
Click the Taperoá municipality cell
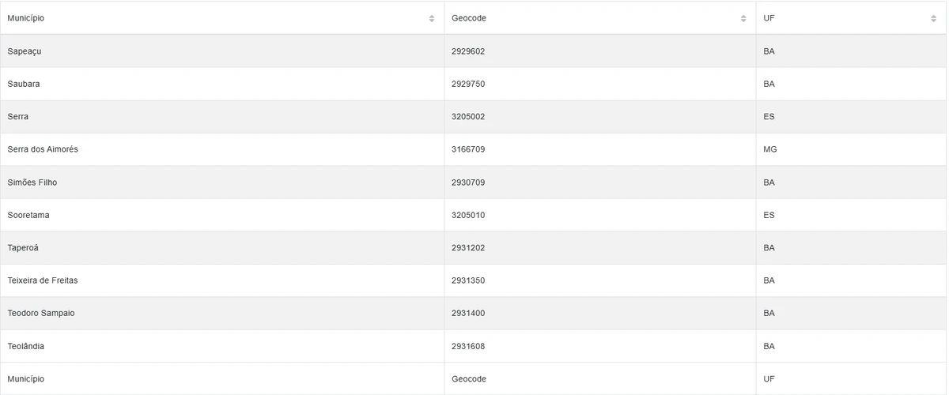click(x=23, y=248)
